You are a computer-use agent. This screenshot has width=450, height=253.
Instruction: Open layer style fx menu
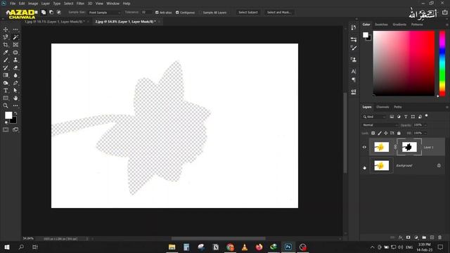pyautogui.click(x=400, y=238)
